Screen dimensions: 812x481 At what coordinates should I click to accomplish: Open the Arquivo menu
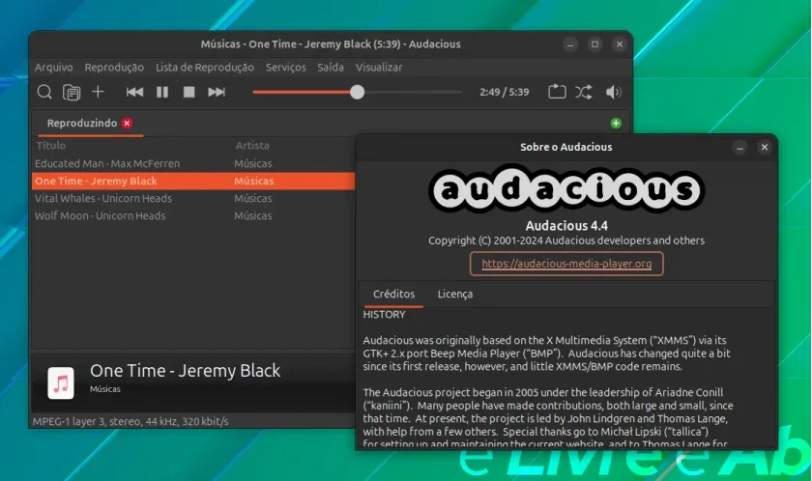click(54, 68)
